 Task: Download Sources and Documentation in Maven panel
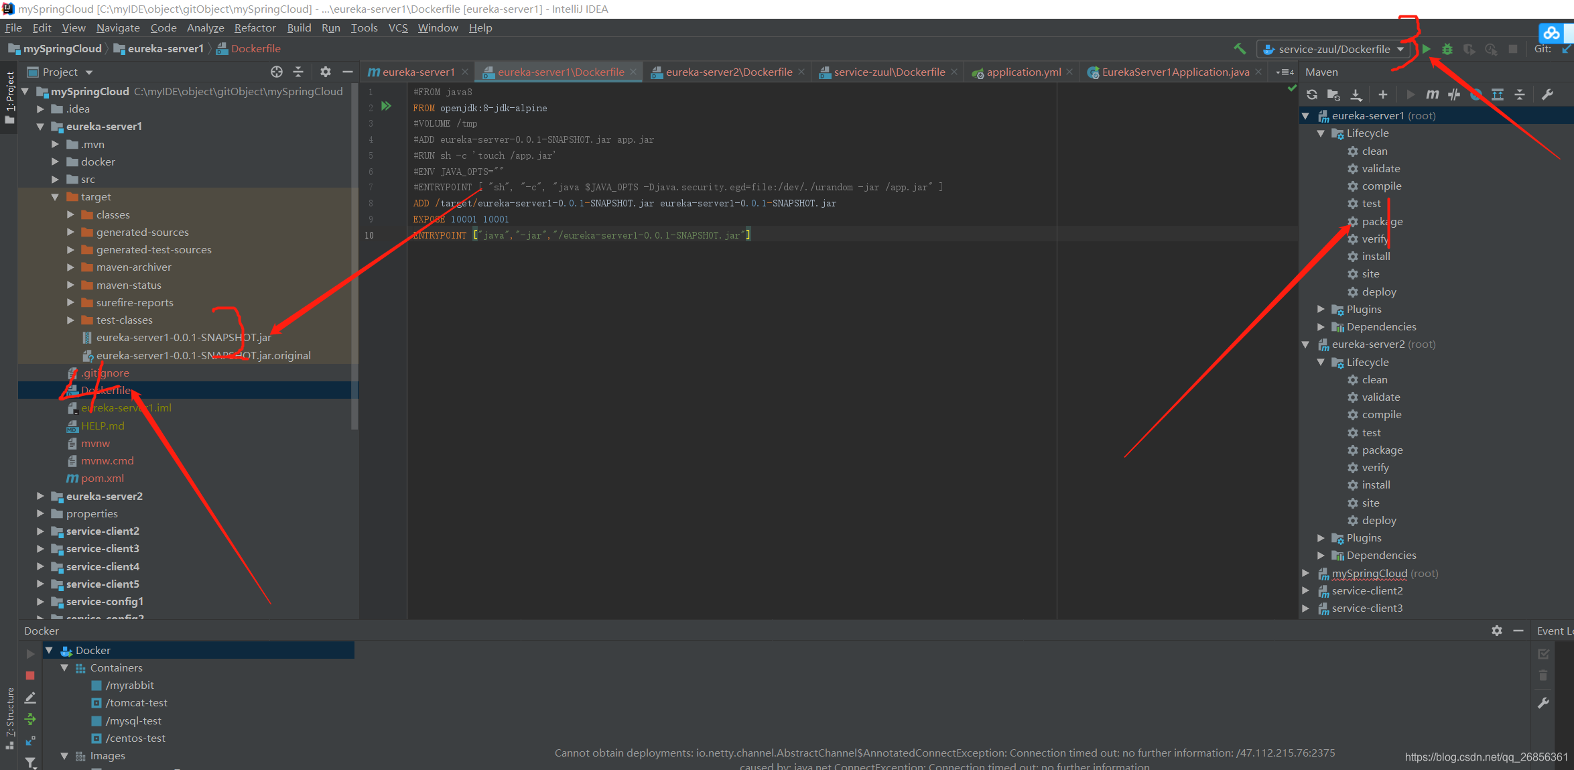pos(1356,94)
